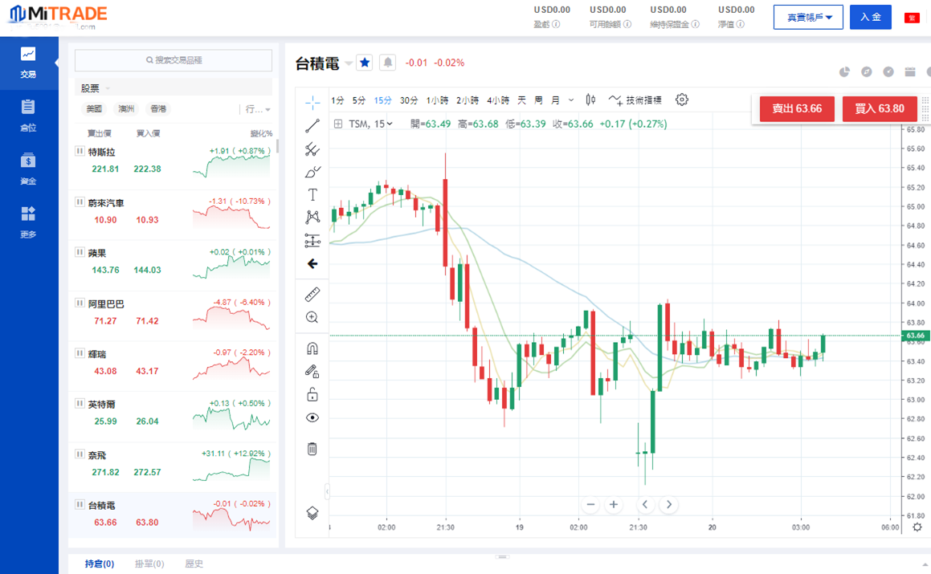Click the ruler measure tool
This screenshot has height=574, width=931.
click(x=312, y=295)
